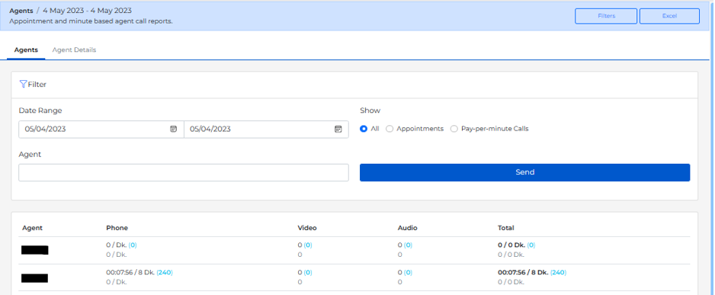
Task: Open the (240) link in Total column
Action: pyautogui.click(x=558, y=273)
